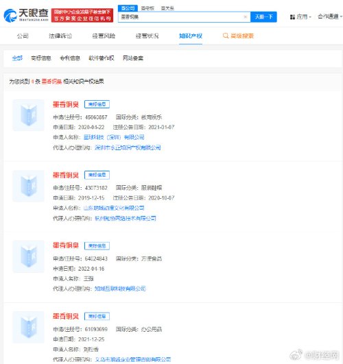This screenshot has height=364, width=343.
Task: Select classification text 方便食品
Action: [152, 258]
